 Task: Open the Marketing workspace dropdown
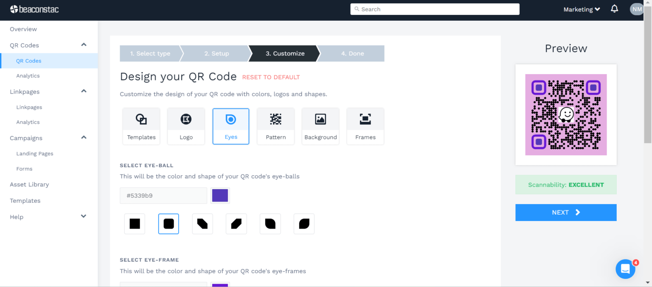[581, 9]
